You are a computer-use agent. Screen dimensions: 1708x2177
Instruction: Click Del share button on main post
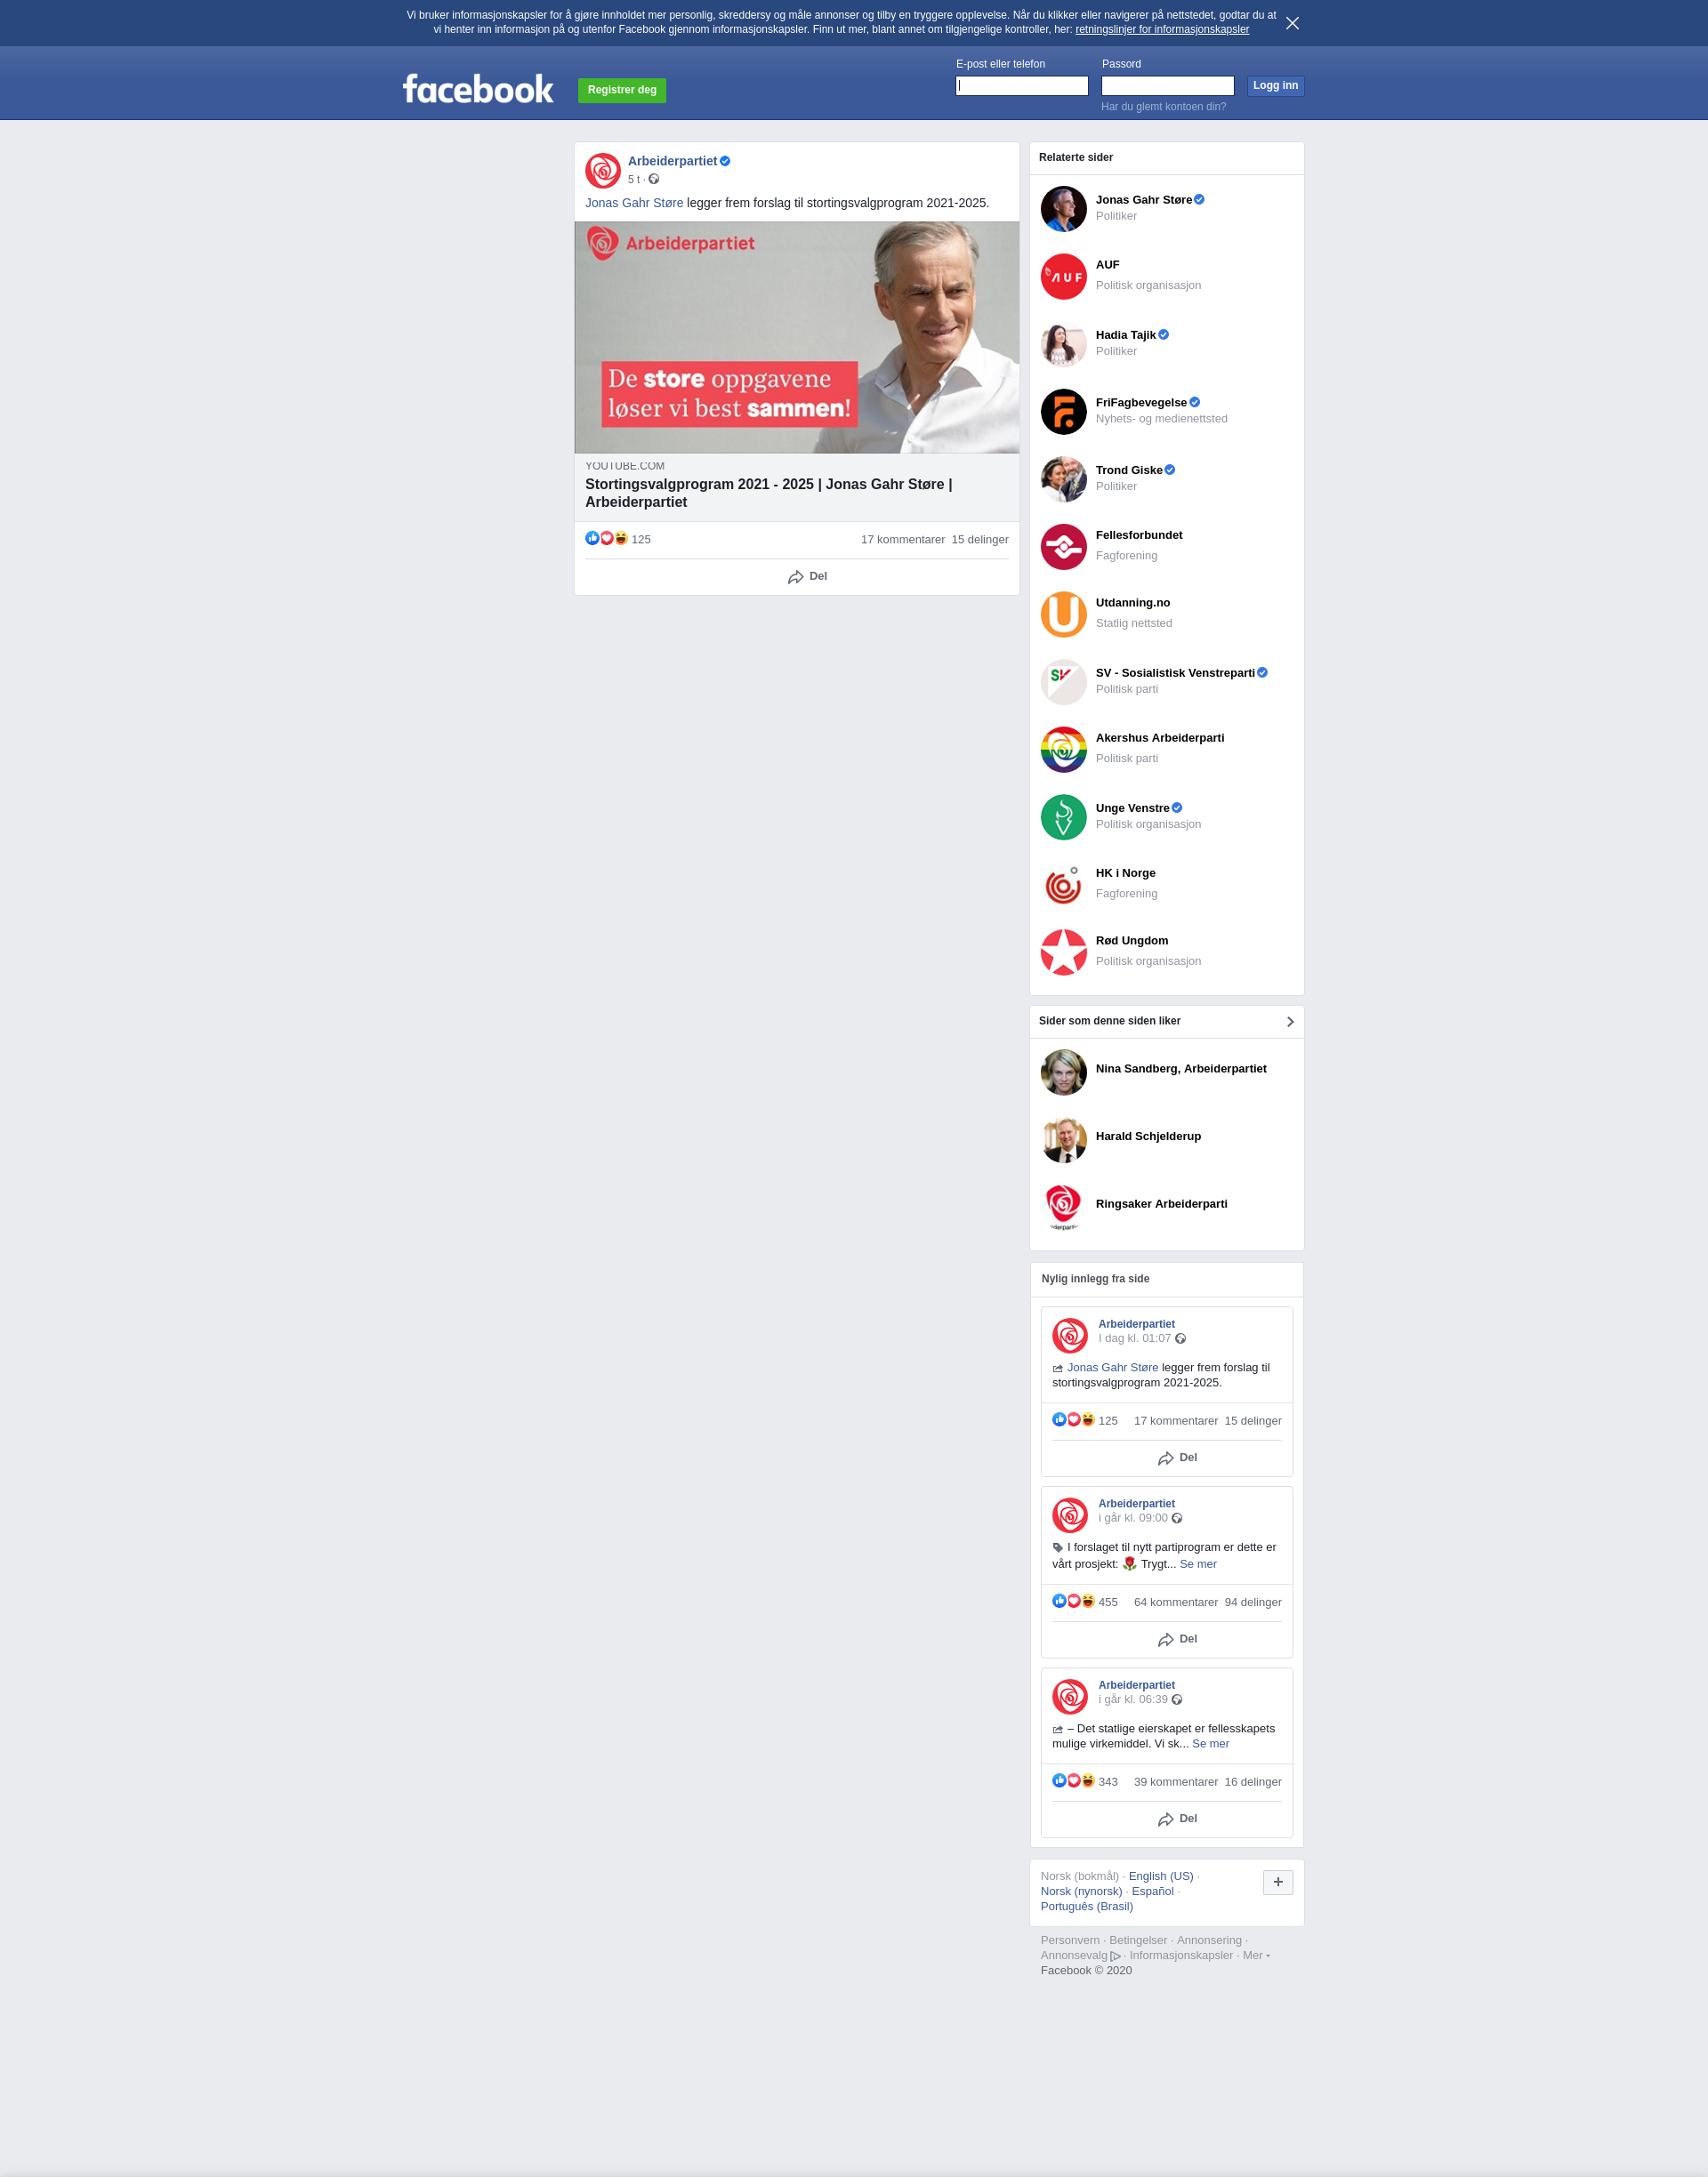[x=807, y=577]
